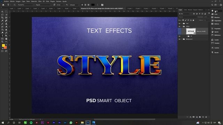This screenshot has width=223, height=125.
Task: Select the Horizontal Type tool in toolbox
Action: point(2,35)
